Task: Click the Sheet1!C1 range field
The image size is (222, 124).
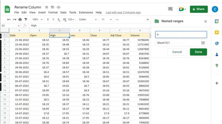Action: pos(181,43)
